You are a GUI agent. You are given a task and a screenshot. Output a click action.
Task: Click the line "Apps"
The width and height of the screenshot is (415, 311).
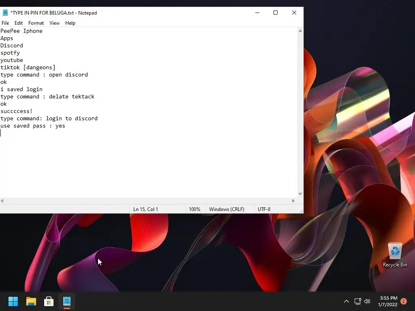pos(6,38)
